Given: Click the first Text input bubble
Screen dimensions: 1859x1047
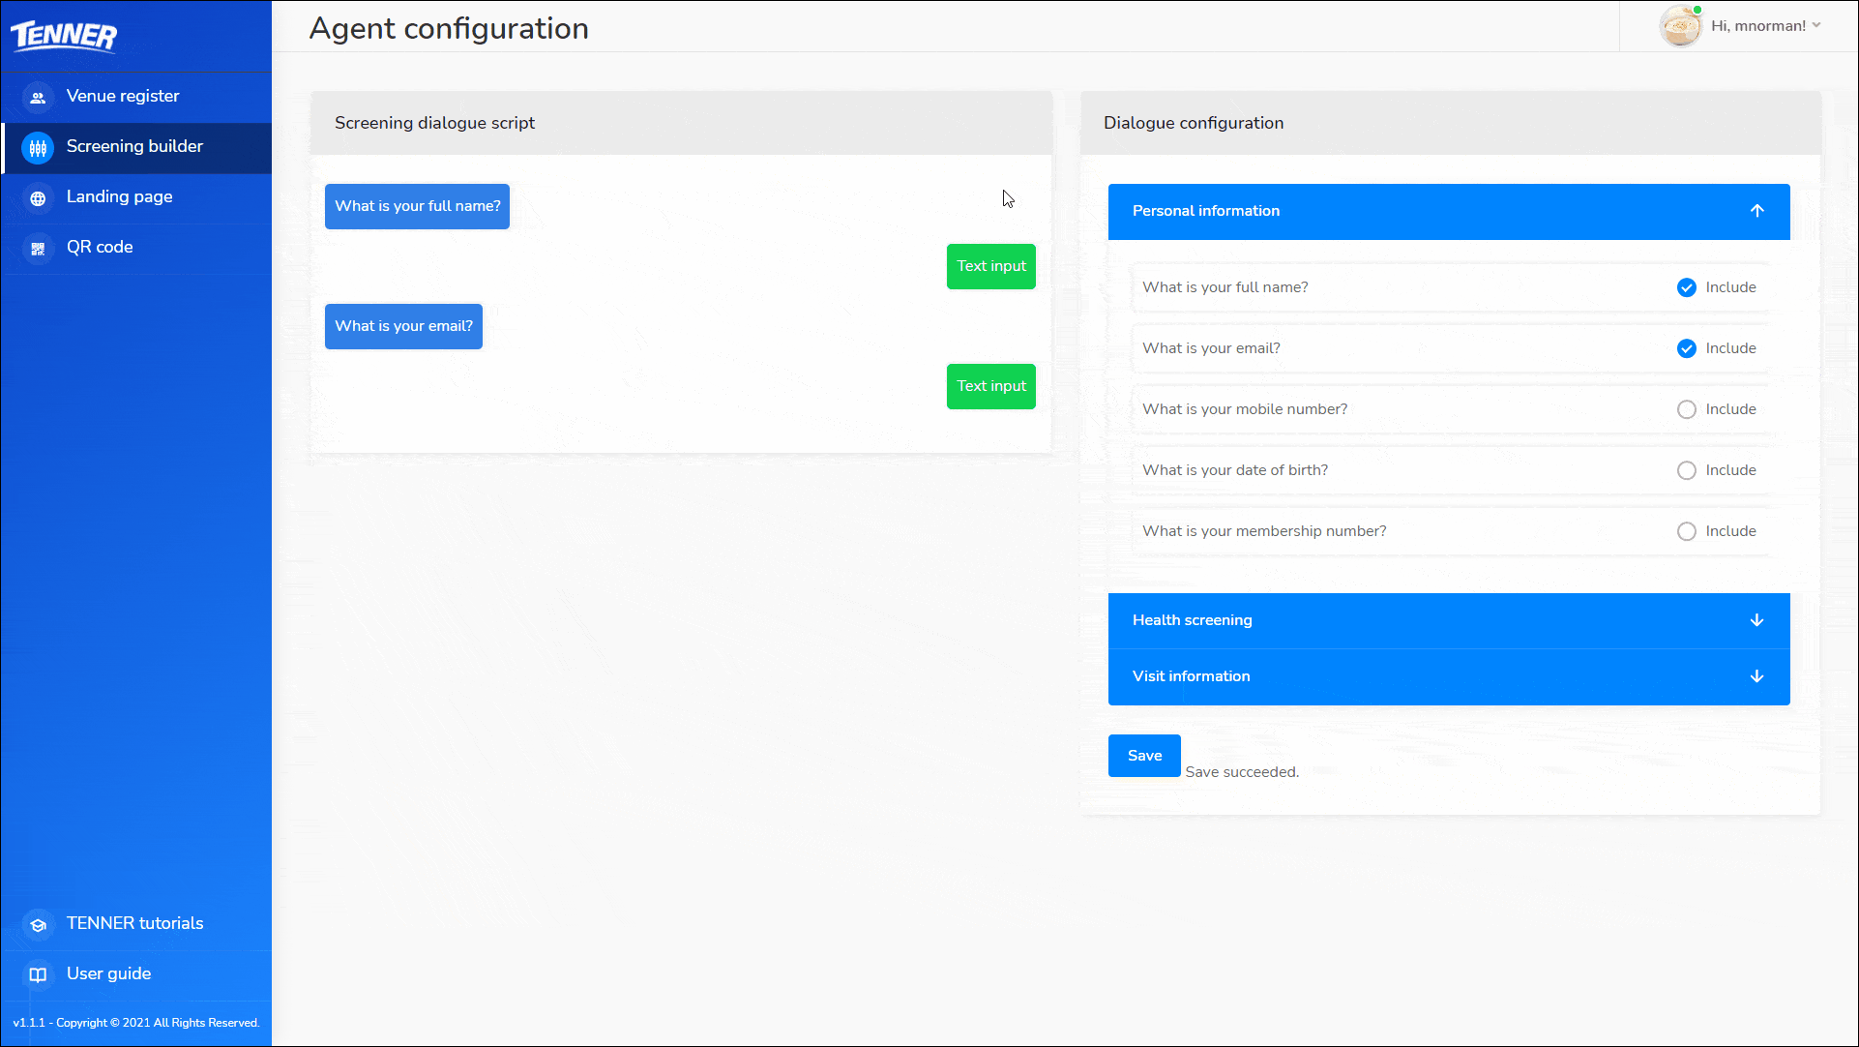Looking at the screenshot, I should tap(990, 266).
